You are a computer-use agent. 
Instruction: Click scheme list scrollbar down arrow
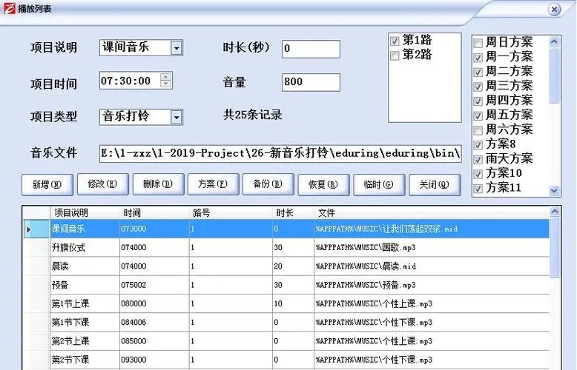point(554,190)
